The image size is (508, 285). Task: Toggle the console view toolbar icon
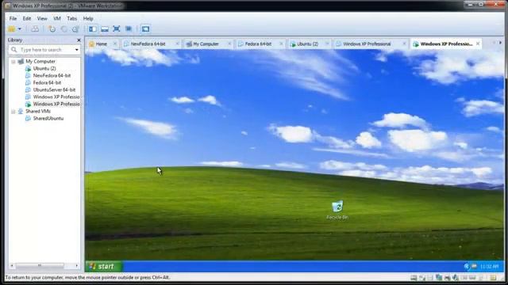145,29
